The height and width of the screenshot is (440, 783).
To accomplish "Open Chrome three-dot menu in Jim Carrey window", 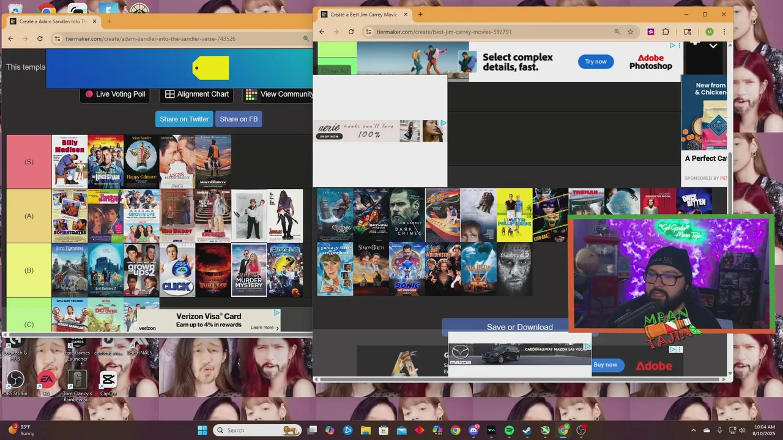I will 724,32.
